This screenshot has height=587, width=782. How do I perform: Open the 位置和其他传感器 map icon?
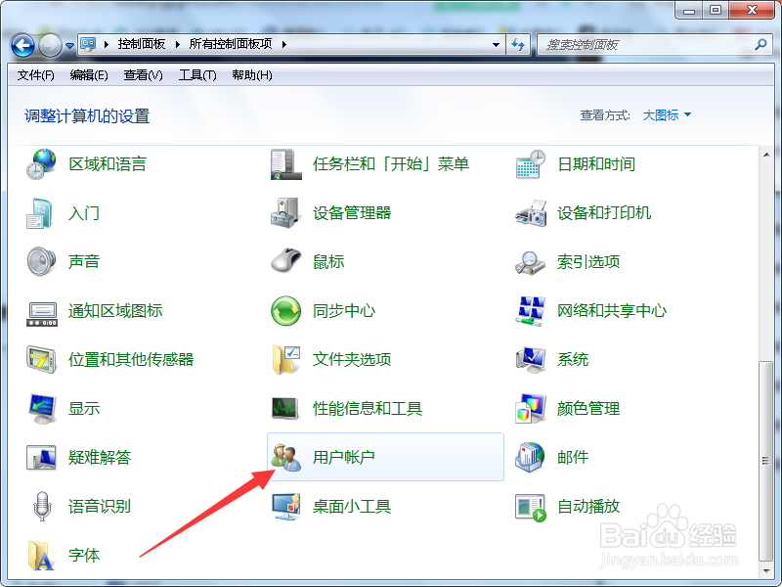[41, 359]
